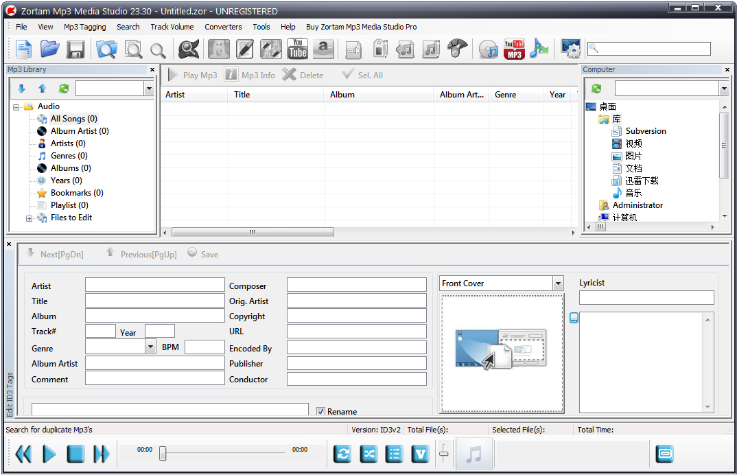Close the Computer panel
The height and width of the screenshot is (475, 737).
pyautogui.click(x=727, y=69)
